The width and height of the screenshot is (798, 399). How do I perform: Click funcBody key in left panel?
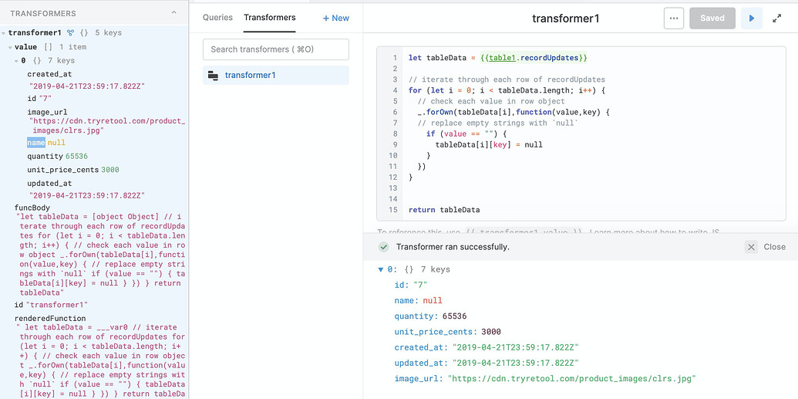(32, 208)
